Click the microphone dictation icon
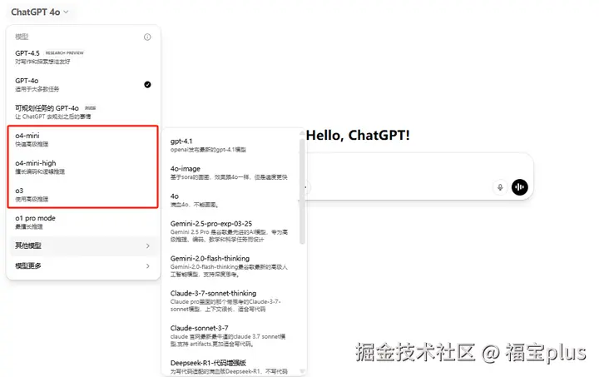This screenshot has height=377, width=599. 500,187
